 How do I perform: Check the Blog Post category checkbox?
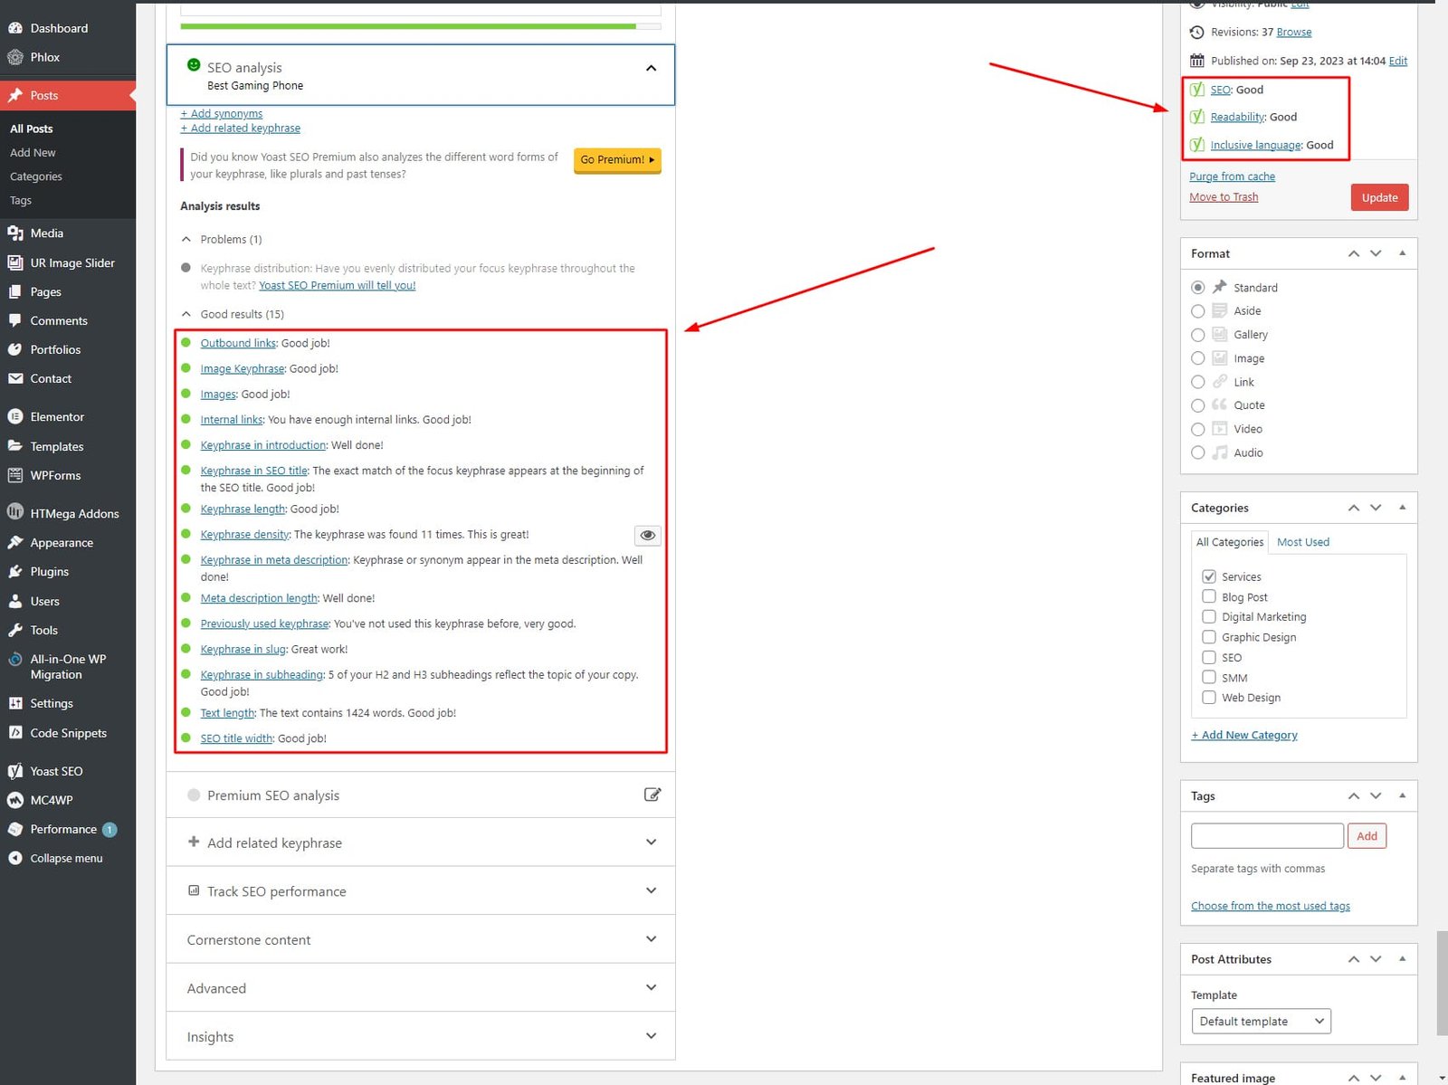[1209, 596]
